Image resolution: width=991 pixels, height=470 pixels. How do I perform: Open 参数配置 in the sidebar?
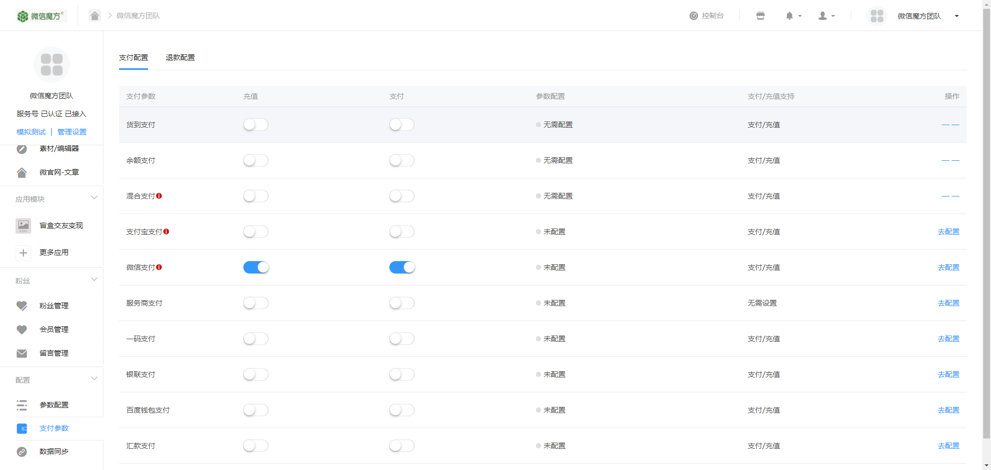(x=54, y=405)
